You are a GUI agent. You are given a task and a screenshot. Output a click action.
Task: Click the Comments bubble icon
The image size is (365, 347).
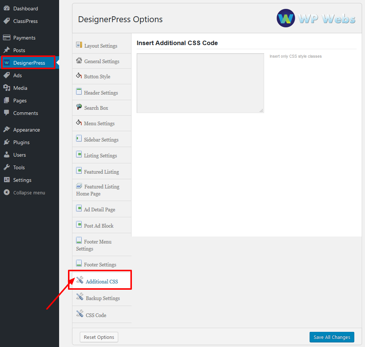[x=7, y=113]
